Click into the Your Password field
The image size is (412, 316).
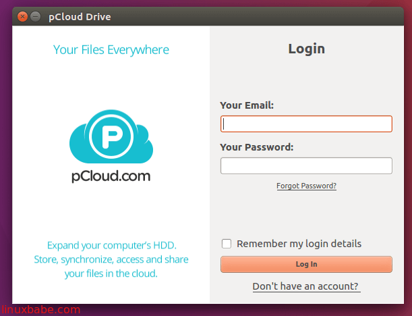click(306, 165)
